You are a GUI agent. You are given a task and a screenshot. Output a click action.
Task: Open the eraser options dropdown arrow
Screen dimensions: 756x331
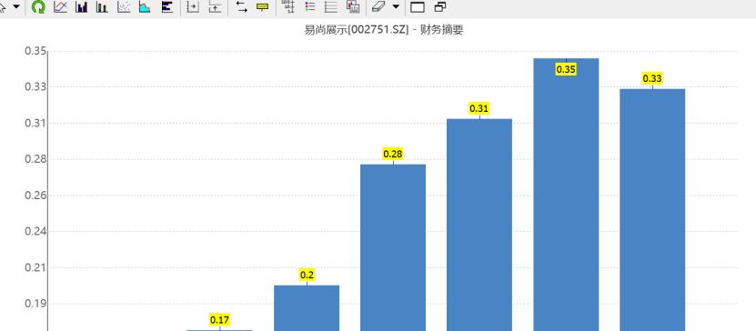396,6
